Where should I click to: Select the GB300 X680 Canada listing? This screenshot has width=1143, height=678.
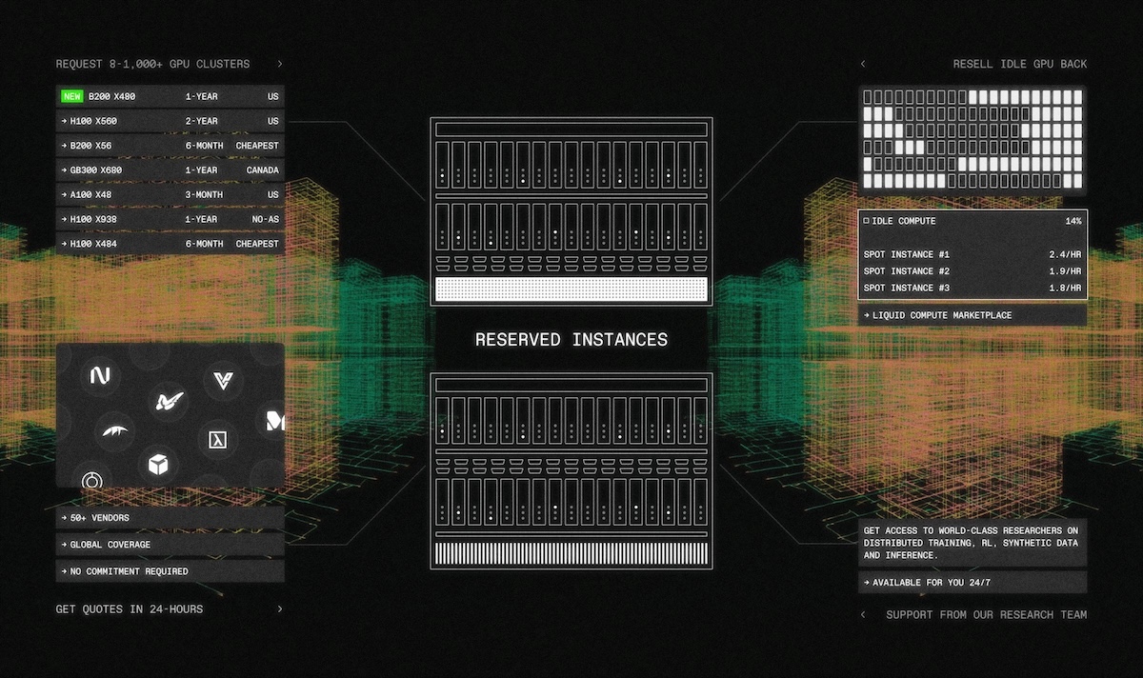[x=170, y=170]
